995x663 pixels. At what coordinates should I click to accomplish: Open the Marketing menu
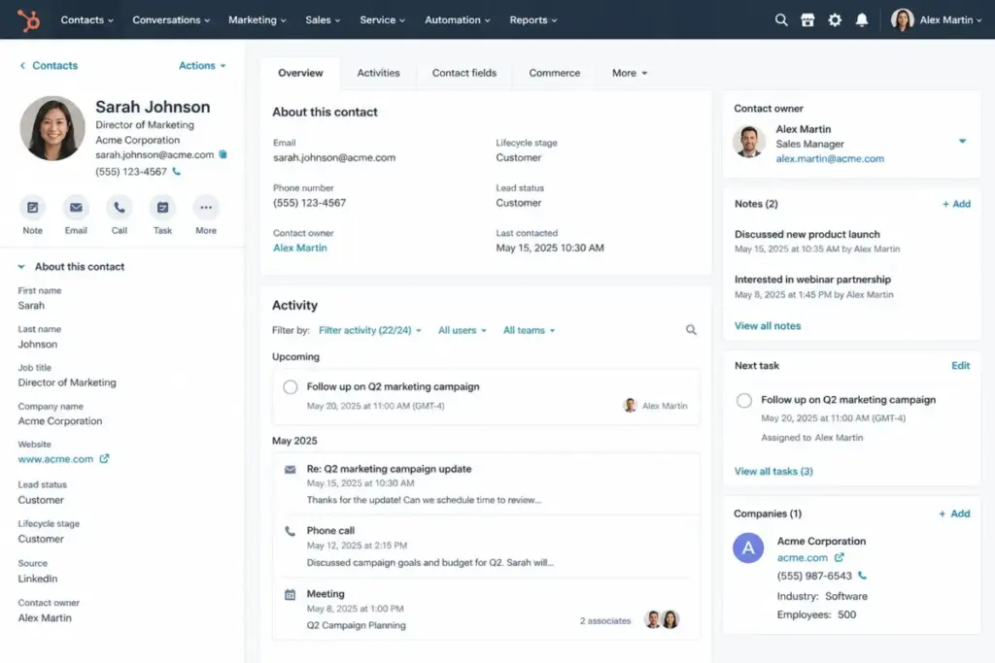[x=257, y=19]
